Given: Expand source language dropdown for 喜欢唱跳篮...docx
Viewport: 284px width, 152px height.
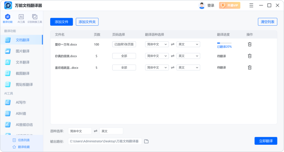Looking at the screenshot, I should tap(157, 67).
